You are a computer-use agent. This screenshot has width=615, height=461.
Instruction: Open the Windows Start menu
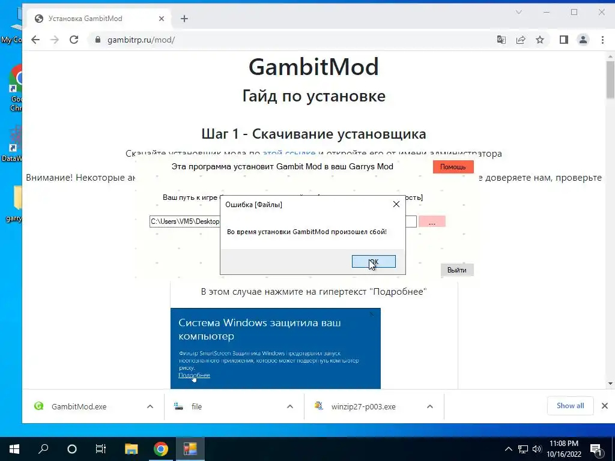[x=14, y=449]
